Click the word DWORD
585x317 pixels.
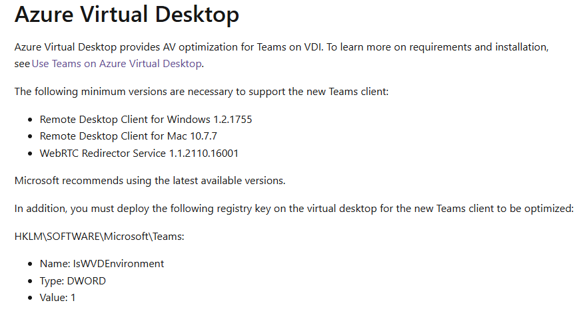tap(86, 280)
